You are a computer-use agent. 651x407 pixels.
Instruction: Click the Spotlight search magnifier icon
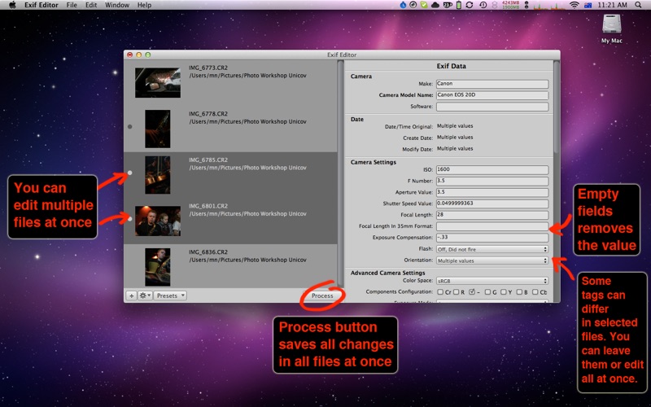[x=637, y=5]
